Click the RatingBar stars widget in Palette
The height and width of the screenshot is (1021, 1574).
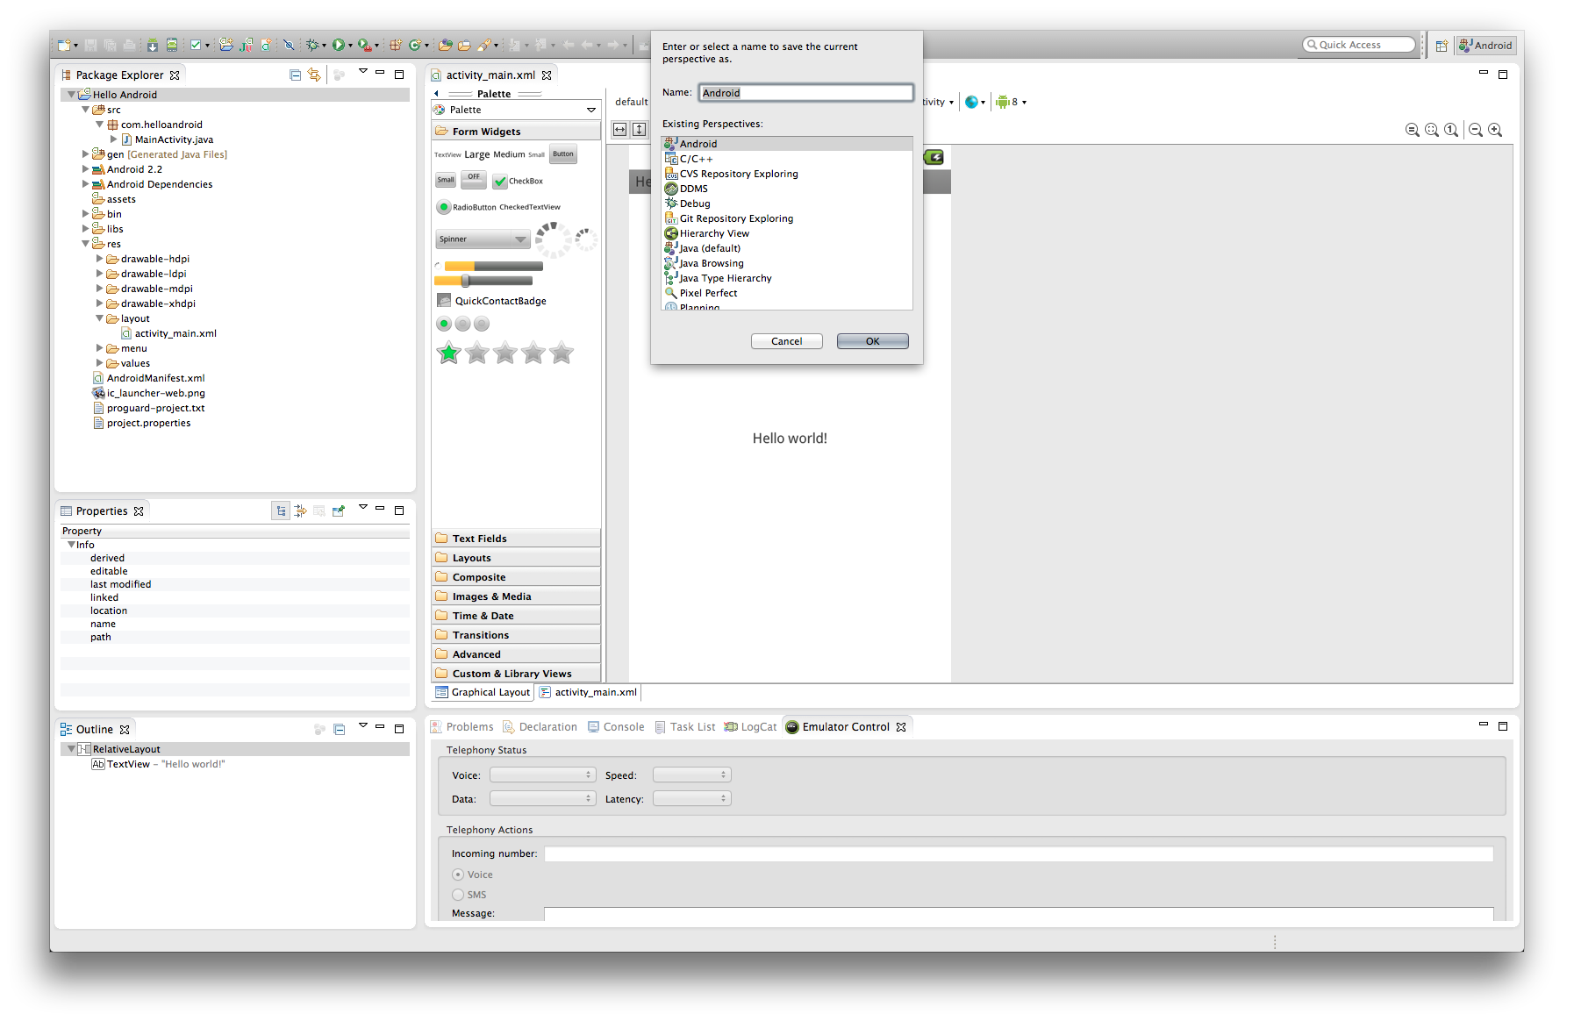click(504, 353)
